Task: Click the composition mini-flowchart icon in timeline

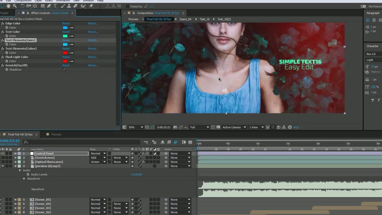Action: pos(146,142)
